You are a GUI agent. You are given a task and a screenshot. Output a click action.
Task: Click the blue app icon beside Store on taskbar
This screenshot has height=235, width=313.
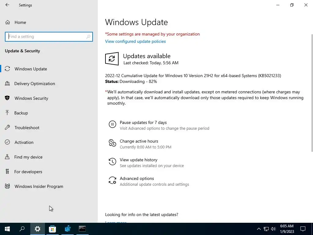(68, 229)
